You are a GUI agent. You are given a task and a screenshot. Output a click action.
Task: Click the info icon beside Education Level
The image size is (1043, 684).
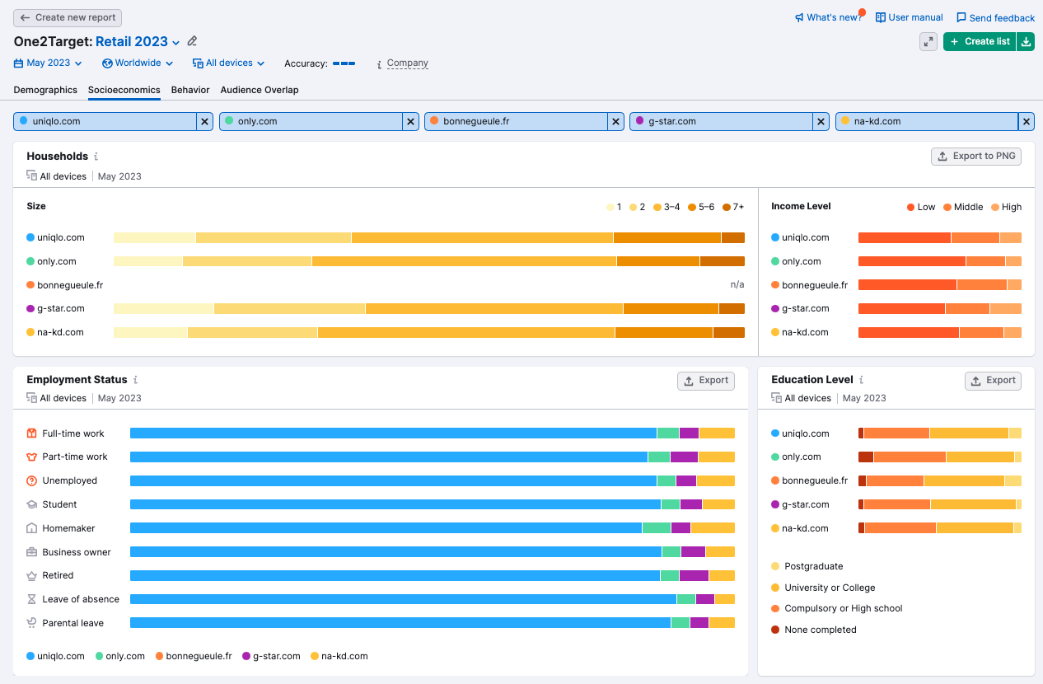click(862, 380)
